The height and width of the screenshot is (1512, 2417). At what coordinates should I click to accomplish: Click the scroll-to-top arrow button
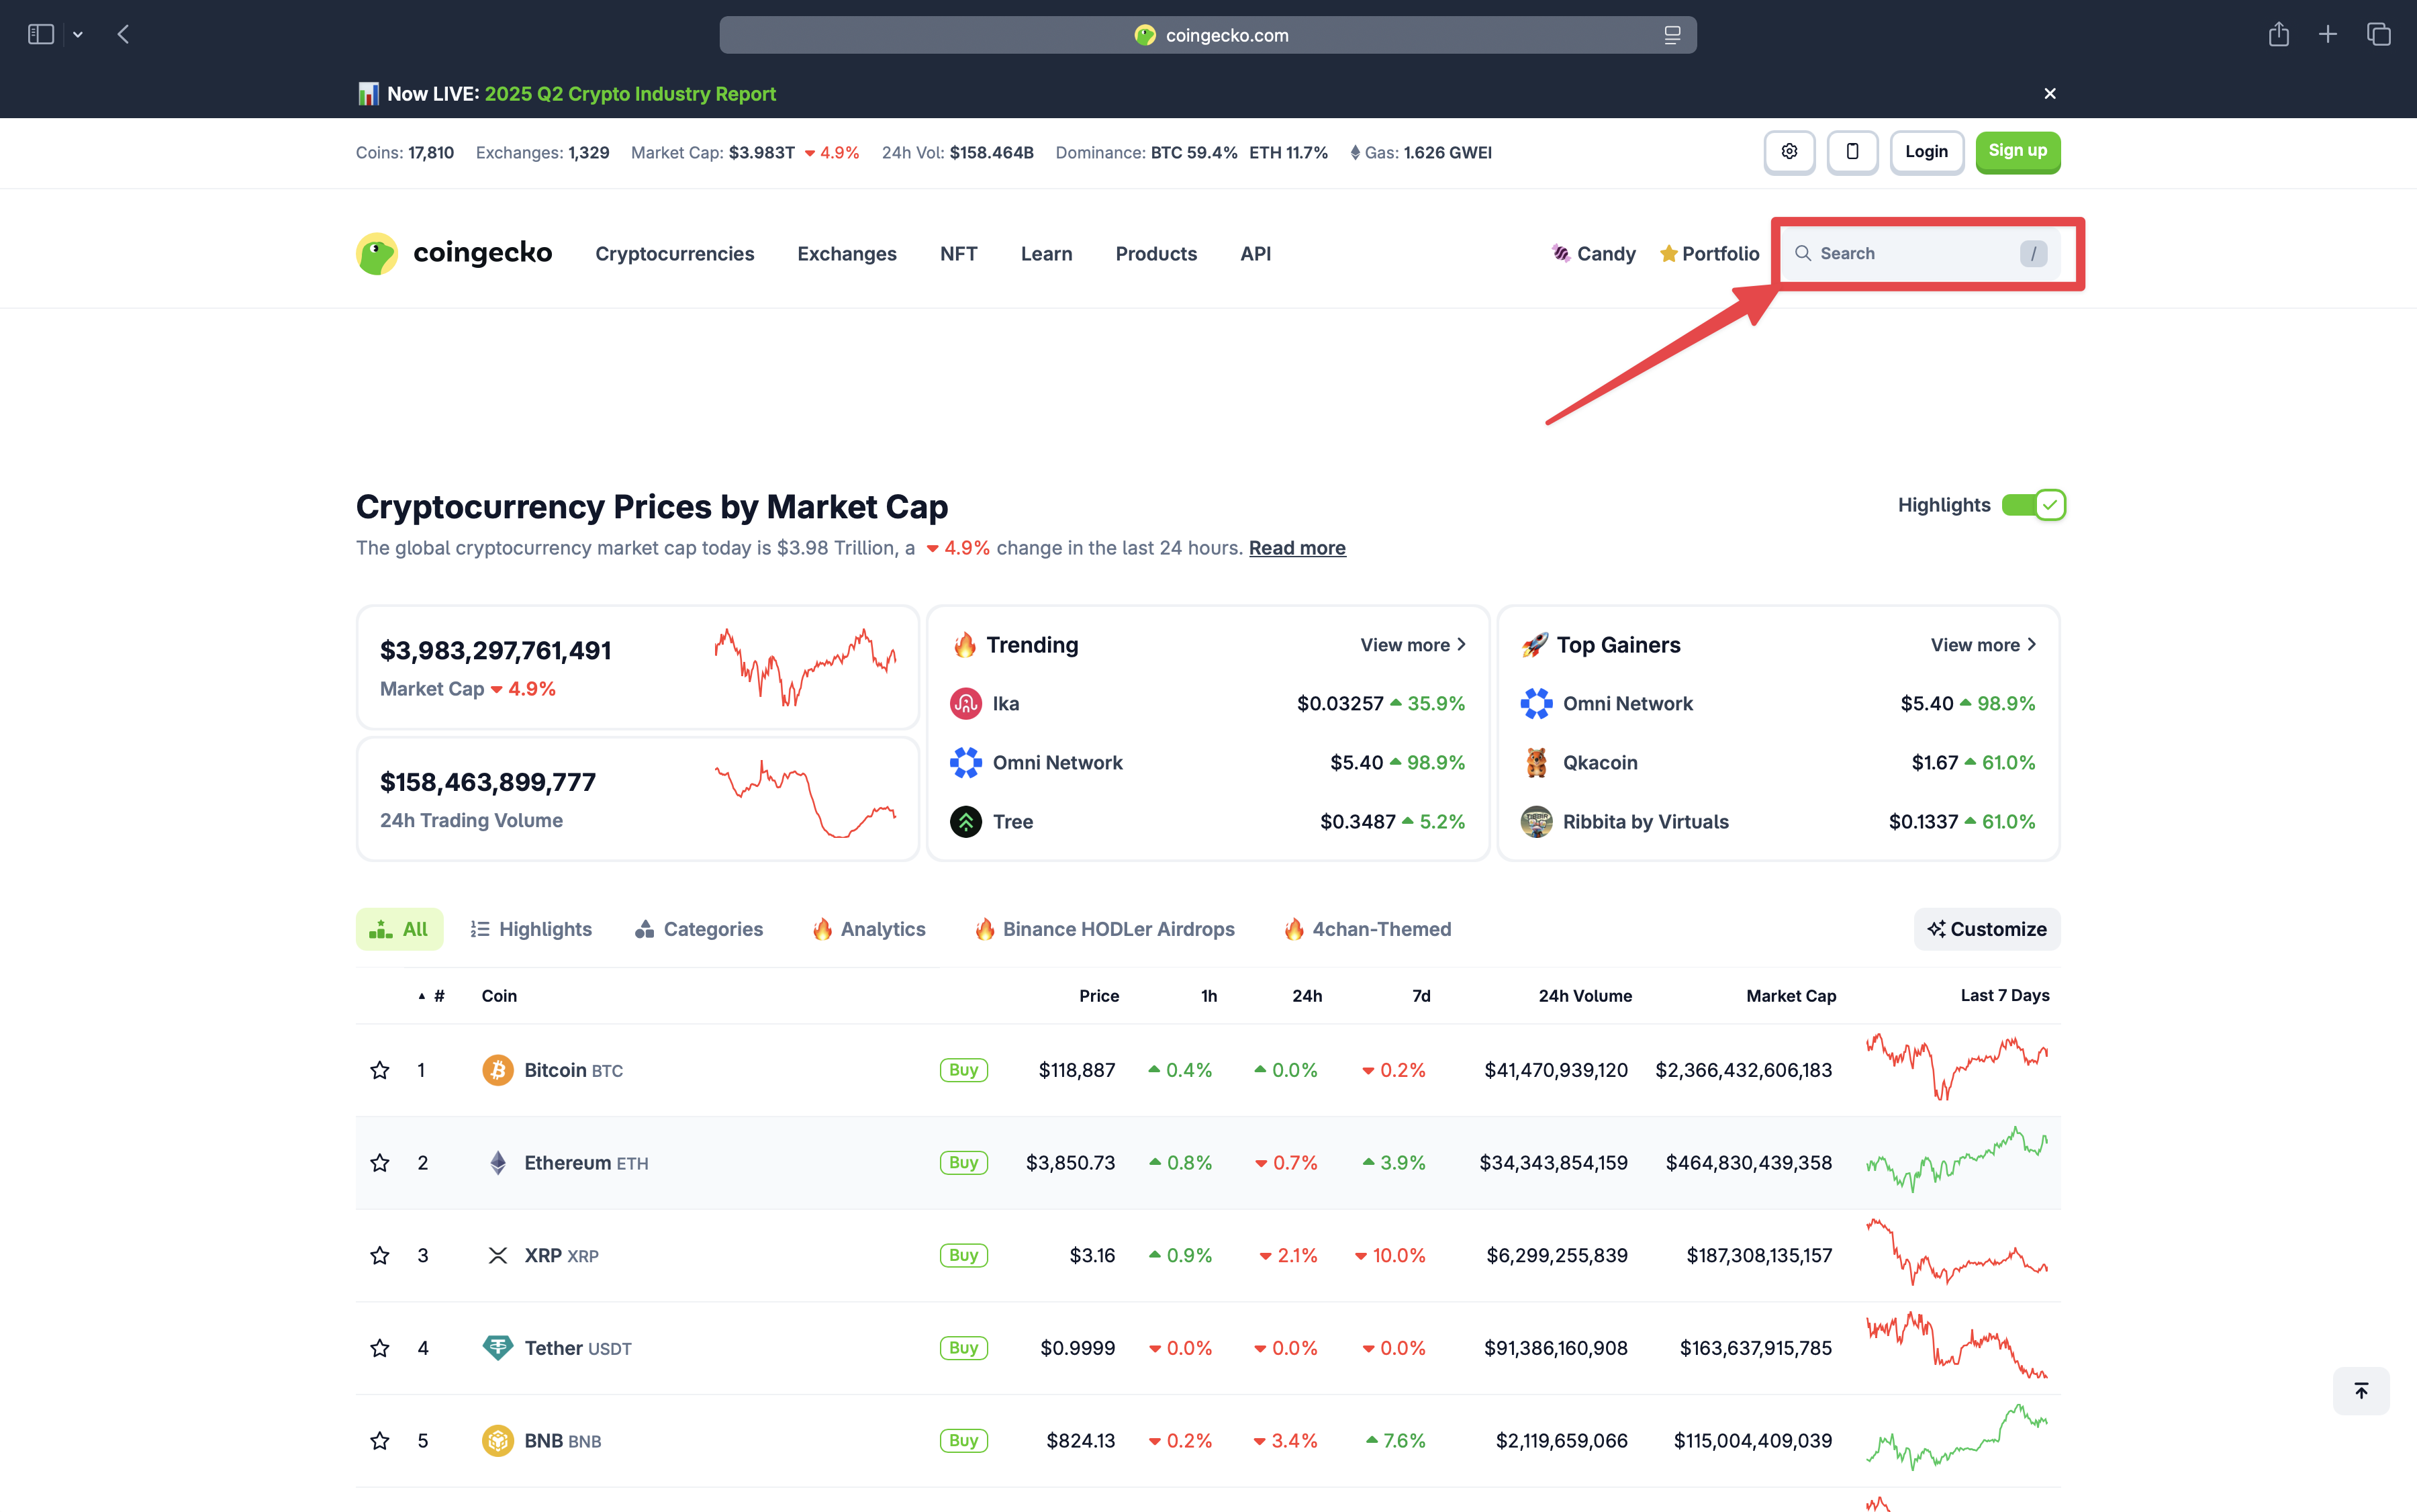(2361, 1391)
